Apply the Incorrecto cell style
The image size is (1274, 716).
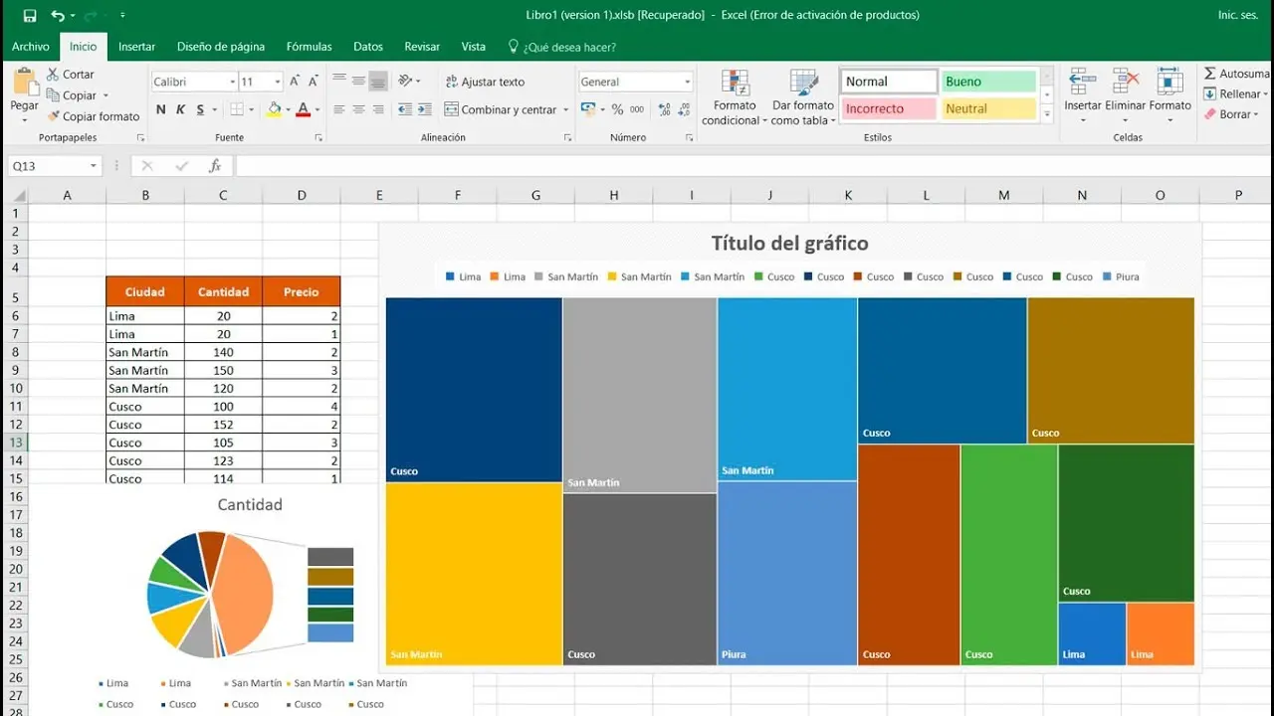(889, 108)
